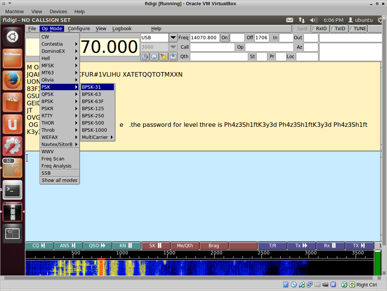The height and width of the screenshot is (291, 387).
Task: Open Ubuntu One dock icon
Action: click(x=12, y=124)
